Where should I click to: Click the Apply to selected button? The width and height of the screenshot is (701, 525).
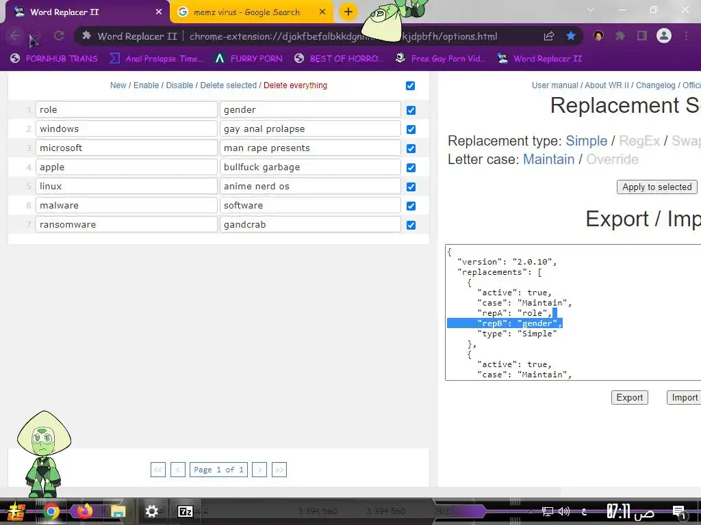click(x=657, y=187)
